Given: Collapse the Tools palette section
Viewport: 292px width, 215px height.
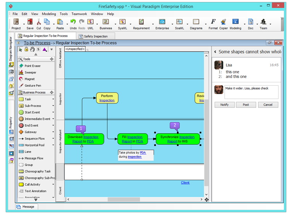Looking at the screenshot, I should coord(51,59).
